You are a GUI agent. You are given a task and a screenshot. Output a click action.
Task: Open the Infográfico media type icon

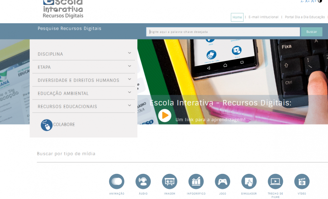(196, 181)
